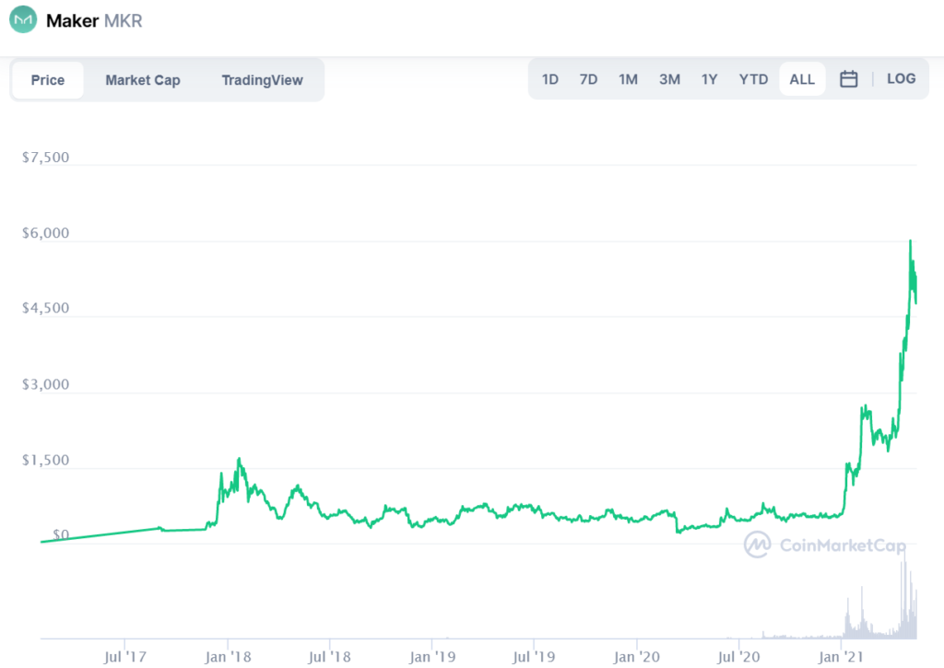Image resolution: width=944 pixels, height=668 pixels.
Task: Click the $6,000 price axis label
Action: (x=44, y=232)
